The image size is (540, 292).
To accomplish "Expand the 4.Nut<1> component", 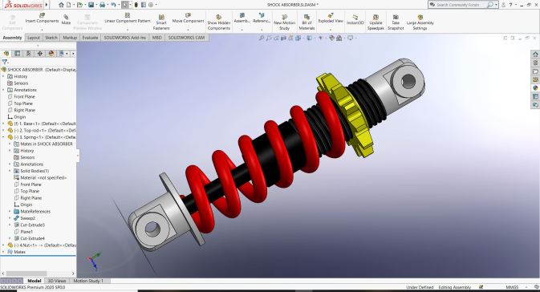I will click(x=3, y=245).
